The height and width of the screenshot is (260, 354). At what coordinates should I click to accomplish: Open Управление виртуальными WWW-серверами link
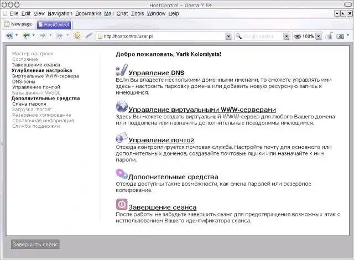tap(202, 110)
